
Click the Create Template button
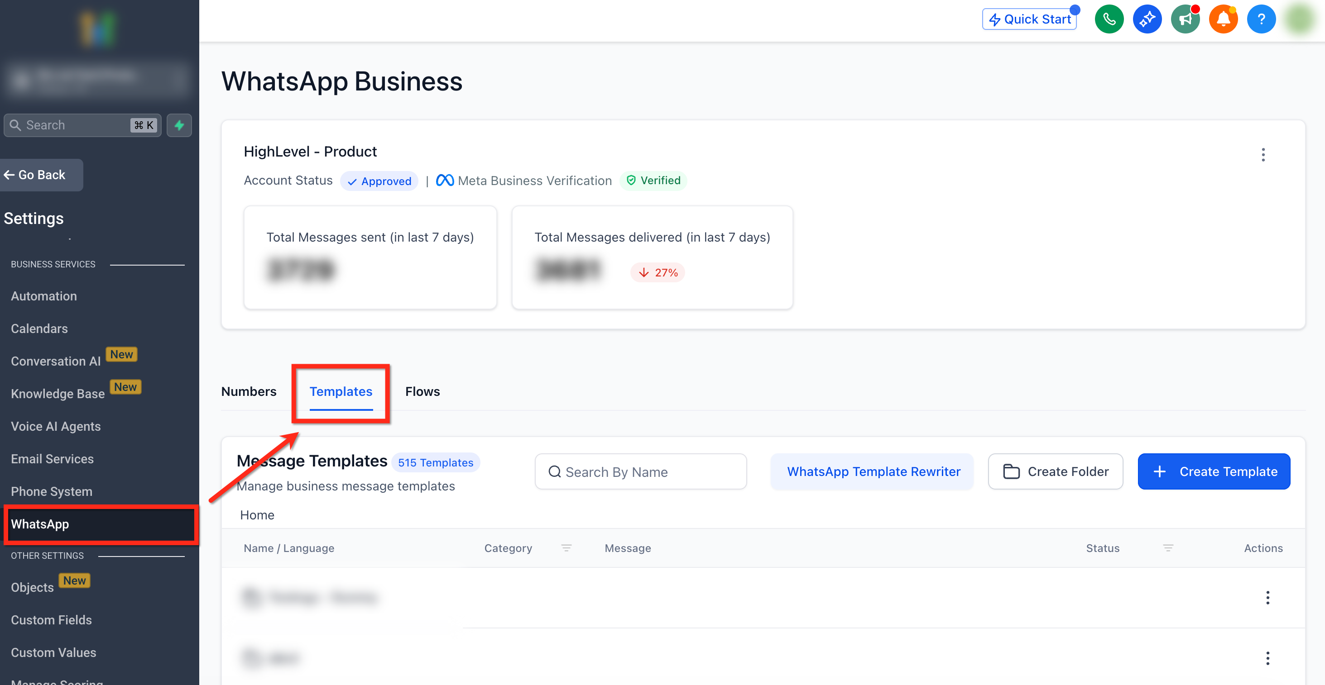(1214, 471)
